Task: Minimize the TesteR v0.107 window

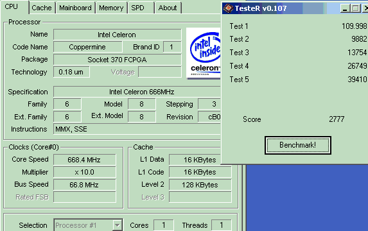Action: 344,8
